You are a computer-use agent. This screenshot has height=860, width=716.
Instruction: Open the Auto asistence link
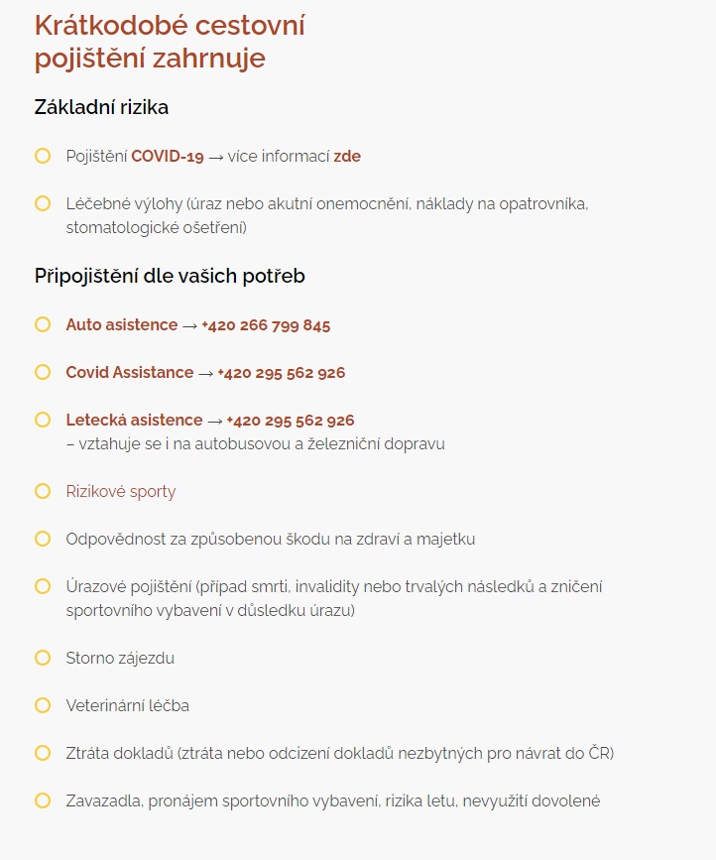tap(122, 324)
